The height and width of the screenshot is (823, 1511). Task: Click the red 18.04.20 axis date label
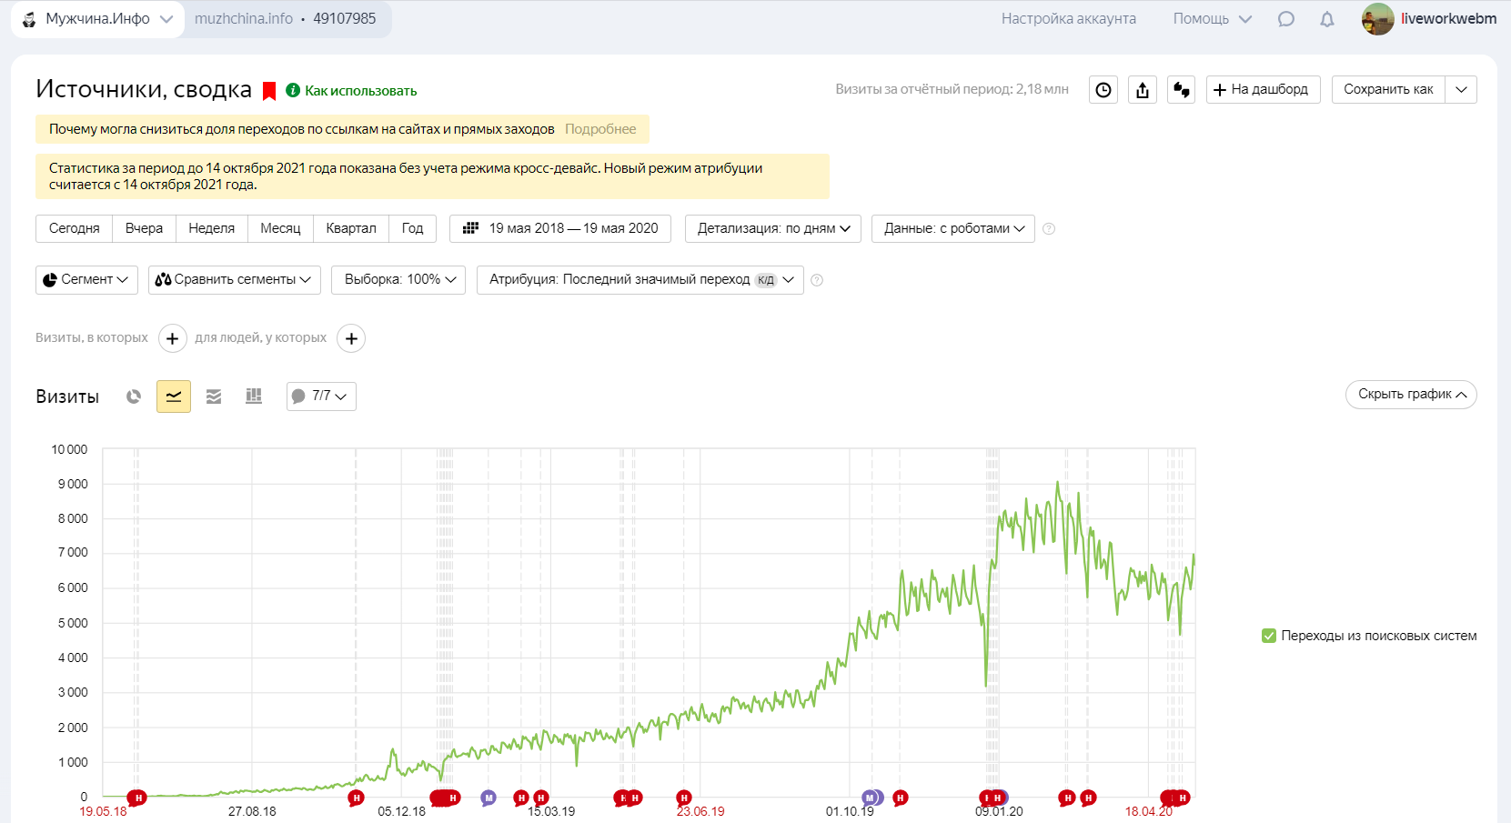tap(1148, 812)
